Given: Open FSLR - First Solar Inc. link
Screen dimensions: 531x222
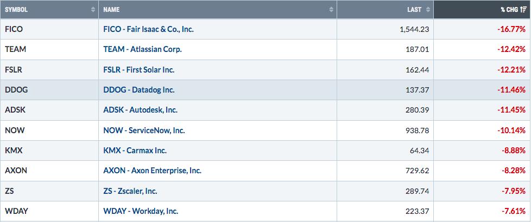Looking at the screenshot, I should 139,70.
